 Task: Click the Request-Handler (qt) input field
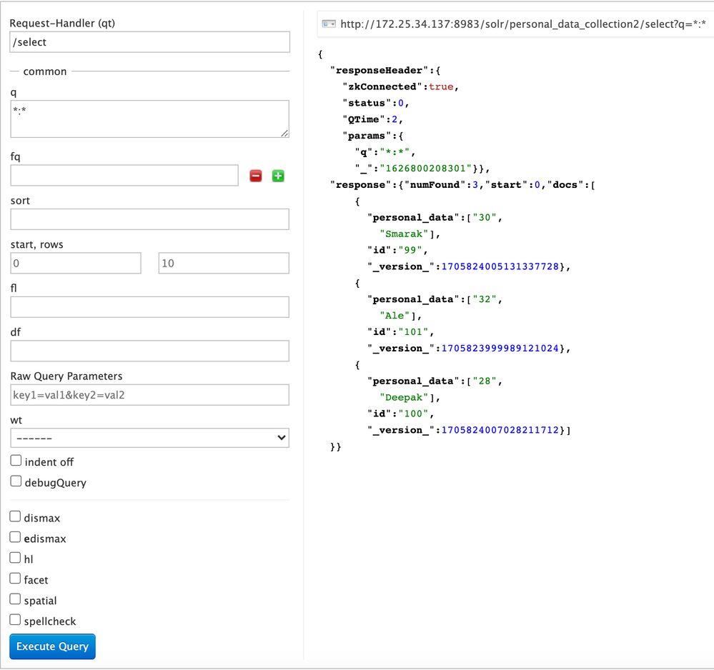[150, 42]
